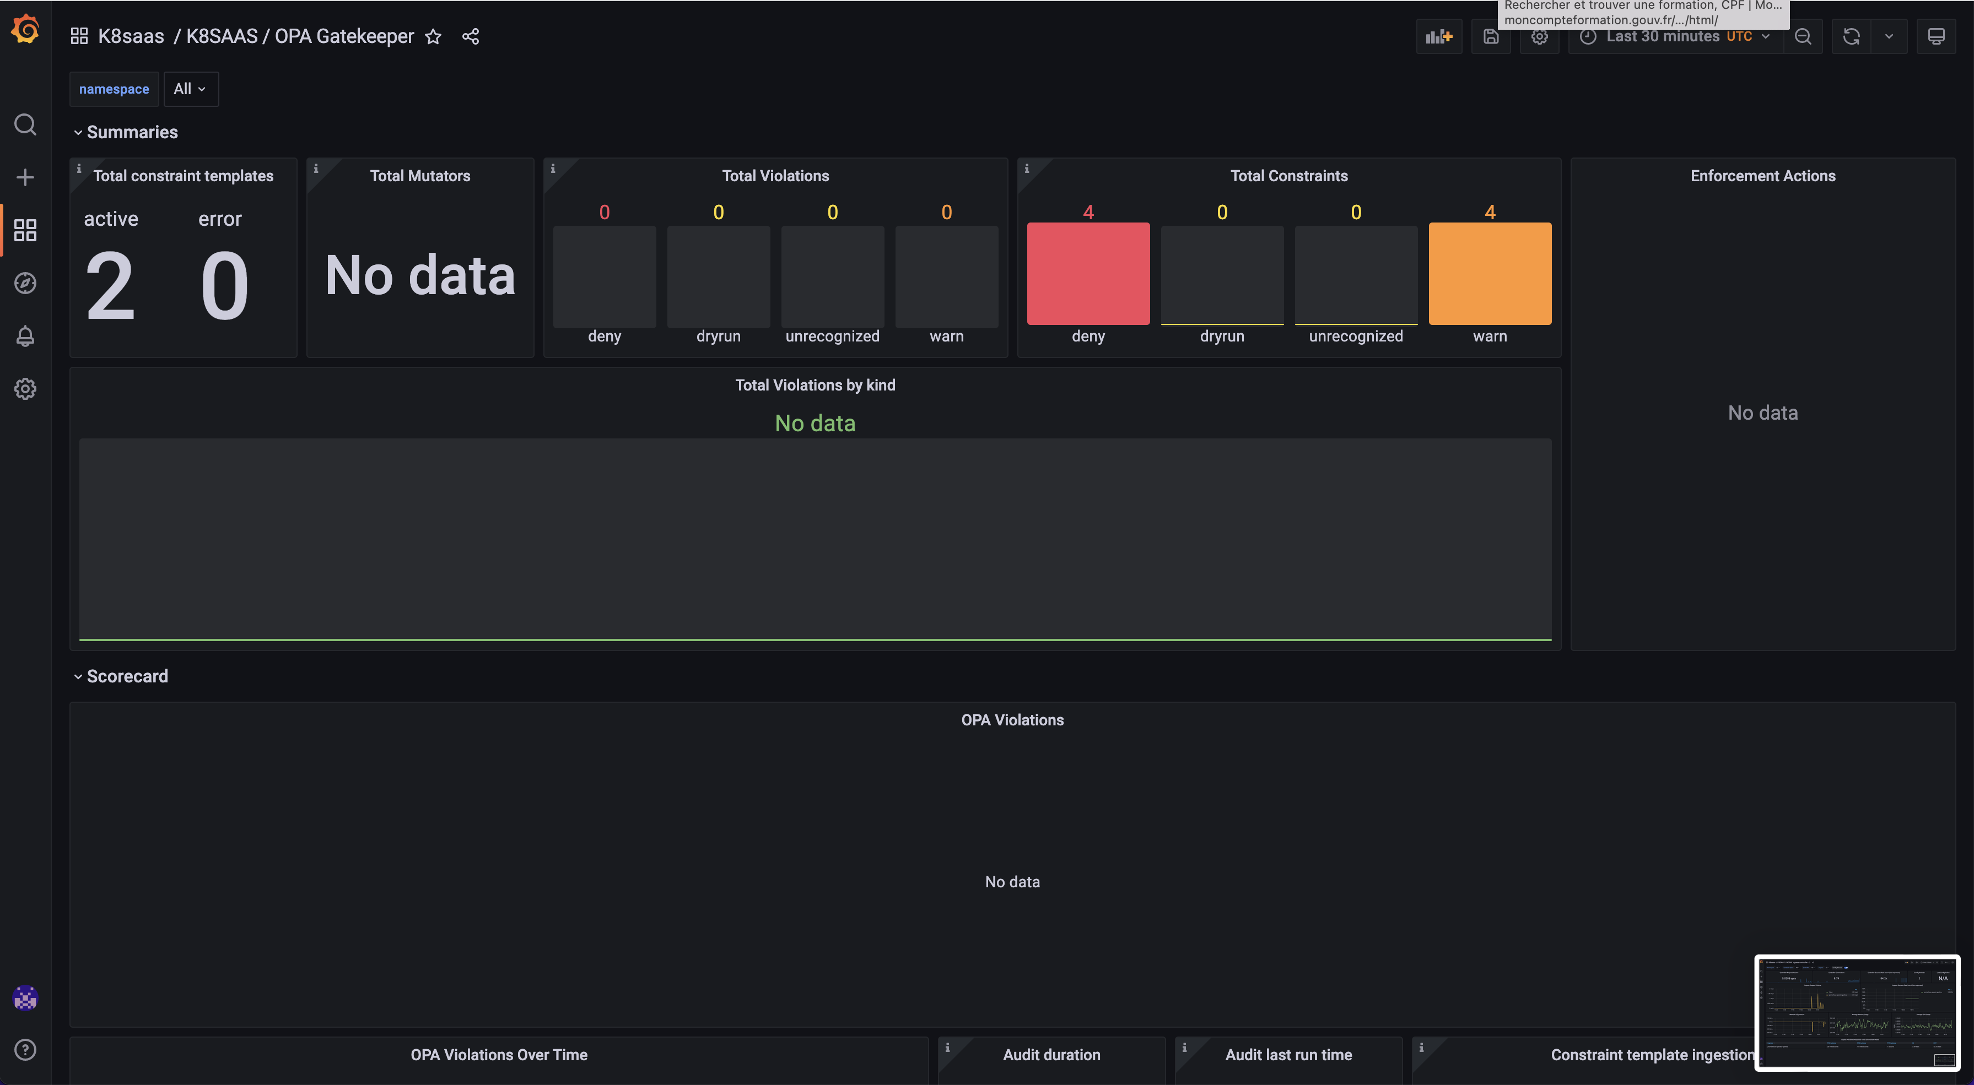Open Audit duration panel title menu

[1051, 1054]
